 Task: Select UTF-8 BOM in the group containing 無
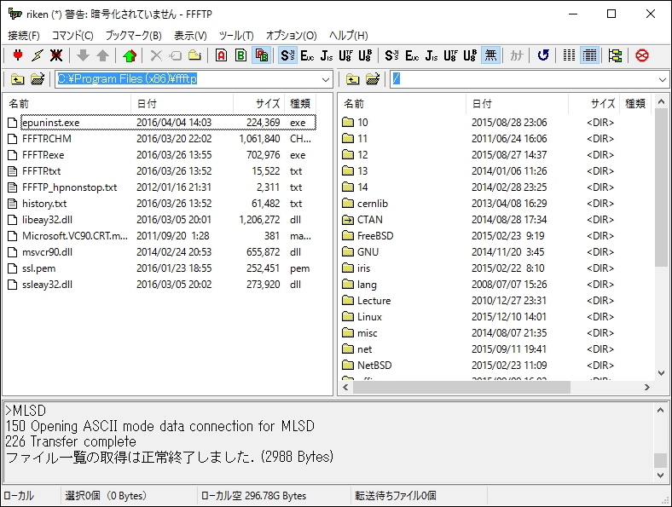click(470, 55)
